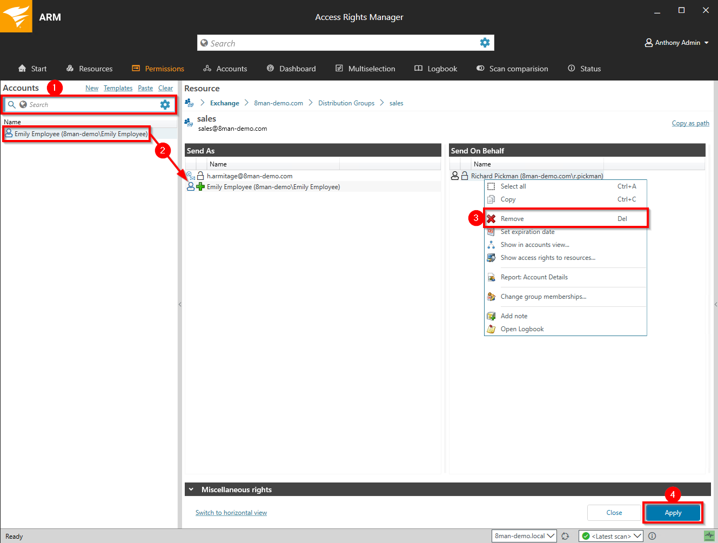Open the Logbook tab
This screenshot has width=718, height=543.
click(435, 69)
